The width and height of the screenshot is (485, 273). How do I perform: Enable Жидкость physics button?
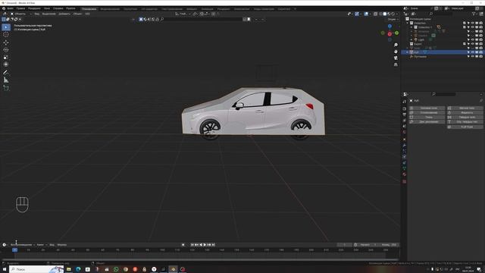coord(465,113)
